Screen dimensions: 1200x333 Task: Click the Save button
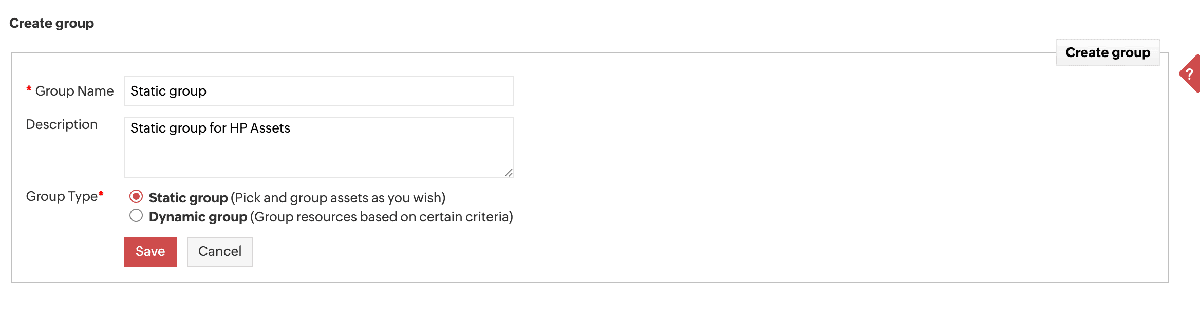coord(150,251)
